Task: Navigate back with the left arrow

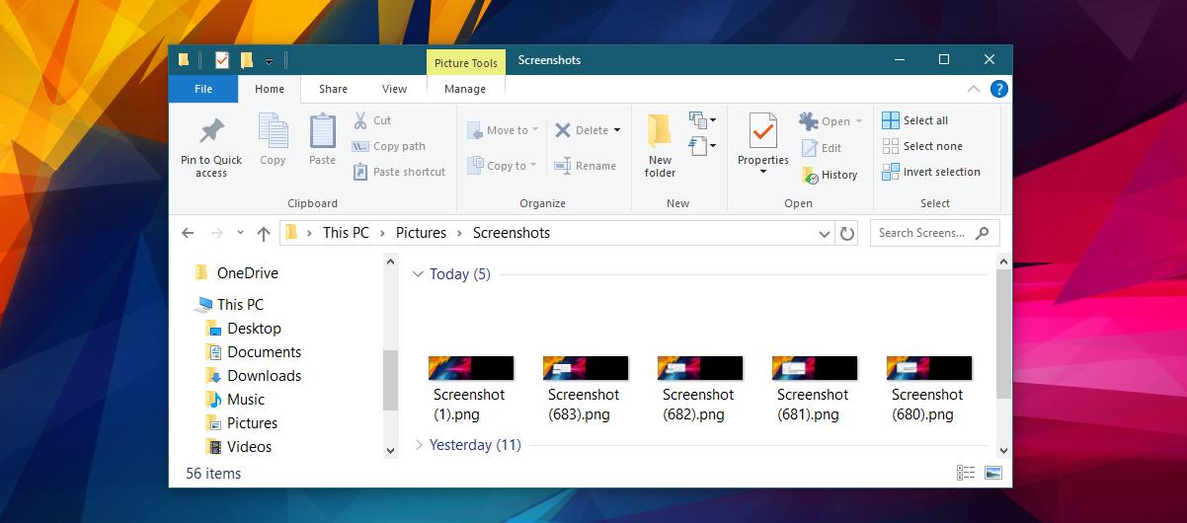Action: tap(189, 234)
